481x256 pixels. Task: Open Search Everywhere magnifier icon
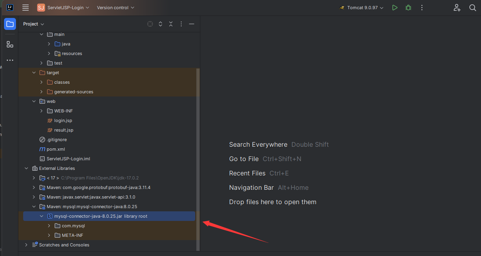(473, 8)
